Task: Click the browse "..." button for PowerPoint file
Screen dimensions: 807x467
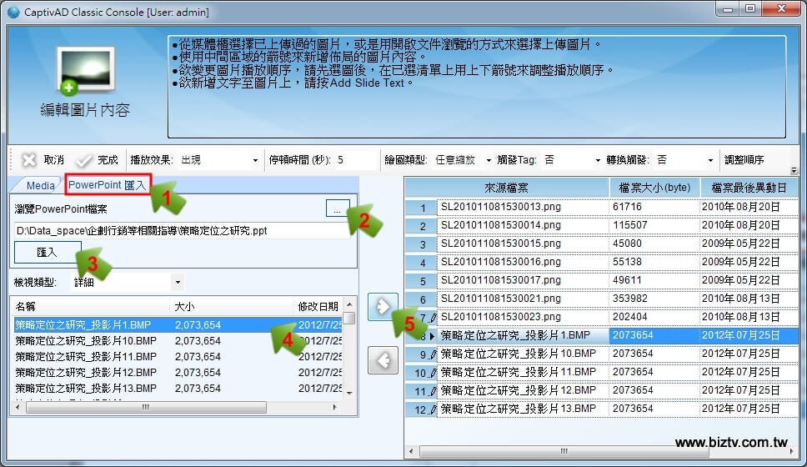Action: (x=336, y=211)
